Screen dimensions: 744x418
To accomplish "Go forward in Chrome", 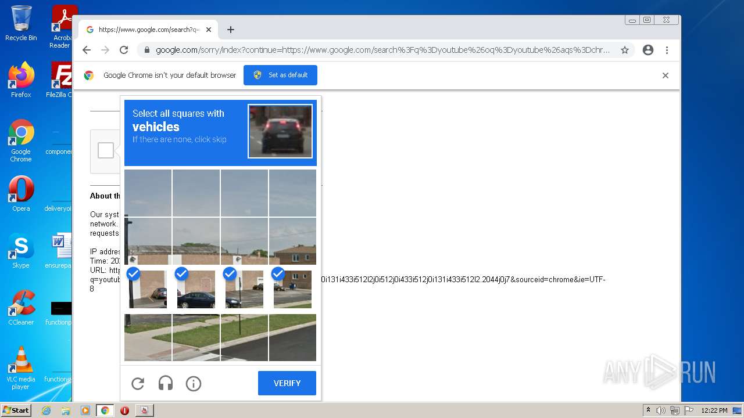I will coord(105,50).
